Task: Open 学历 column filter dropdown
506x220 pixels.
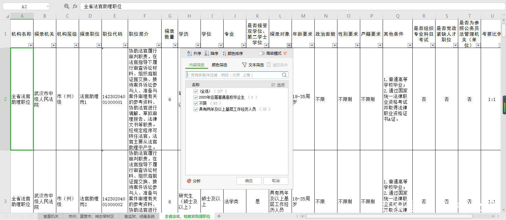Action: [x=198, y=45]
